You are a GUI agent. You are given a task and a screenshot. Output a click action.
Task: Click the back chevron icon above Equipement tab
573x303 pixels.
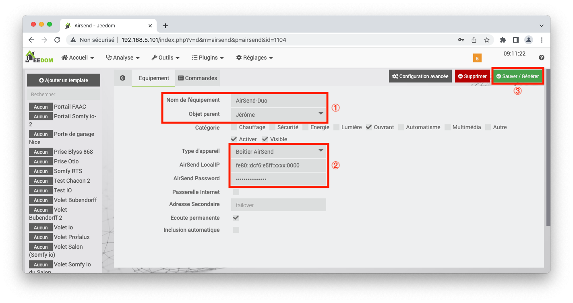click(x=123, y=77)
